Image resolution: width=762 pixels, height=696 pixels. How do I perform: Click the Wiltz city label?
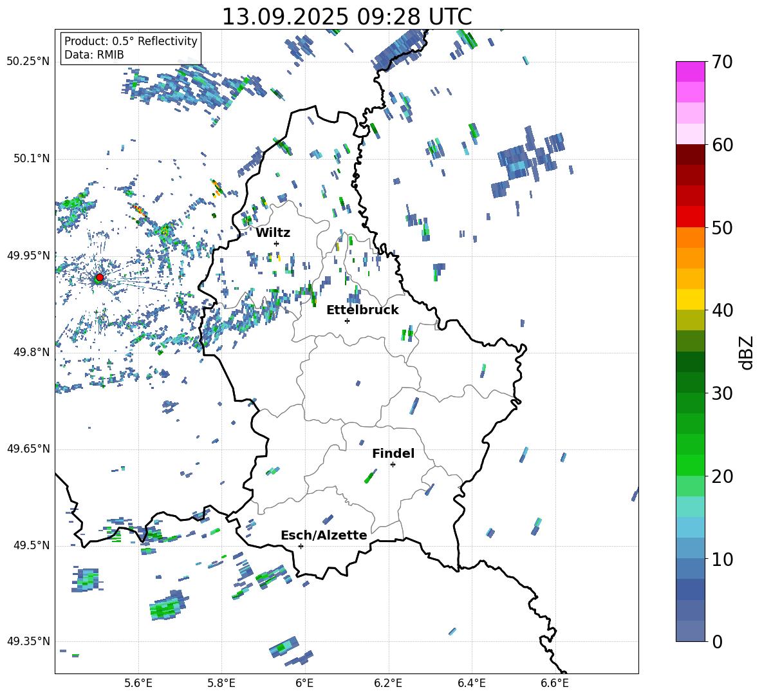point(273,233)
